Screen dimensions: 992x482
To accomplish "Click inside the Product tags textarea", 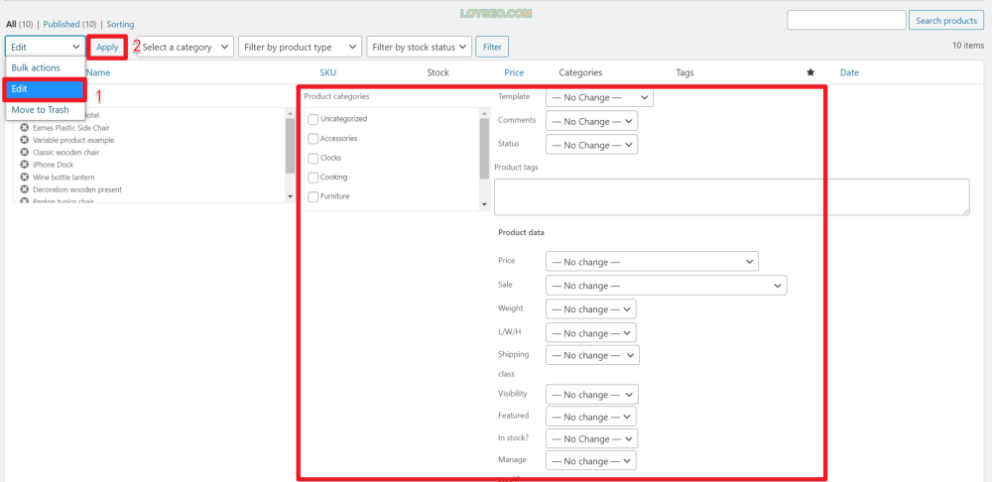I will (732, 196).
